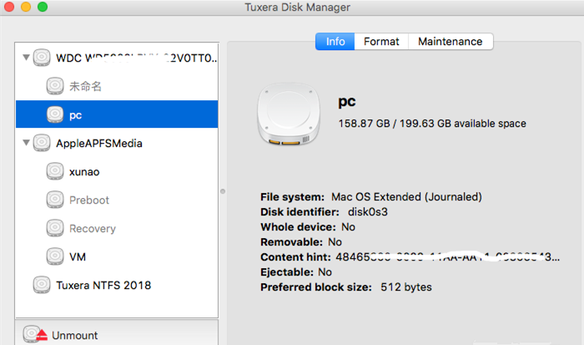Click the AppleAPFSMedia disk icon
The width and height of the screenshot is (584, 345).
pos(42,144)
